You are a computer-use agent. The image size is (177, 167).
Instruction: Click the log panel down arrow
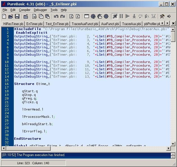pos(173,157)
